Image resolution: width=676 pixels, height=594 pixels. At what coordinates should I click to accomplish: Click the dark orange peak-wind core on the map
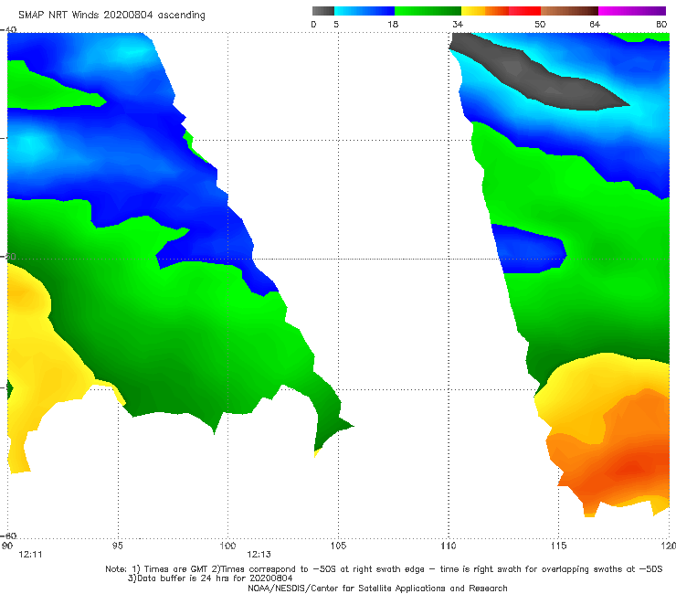631,468
